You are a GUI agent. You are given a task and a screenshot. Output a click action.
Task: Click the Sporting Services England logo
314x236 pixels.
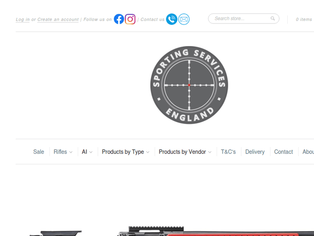(x=189, y=85)
